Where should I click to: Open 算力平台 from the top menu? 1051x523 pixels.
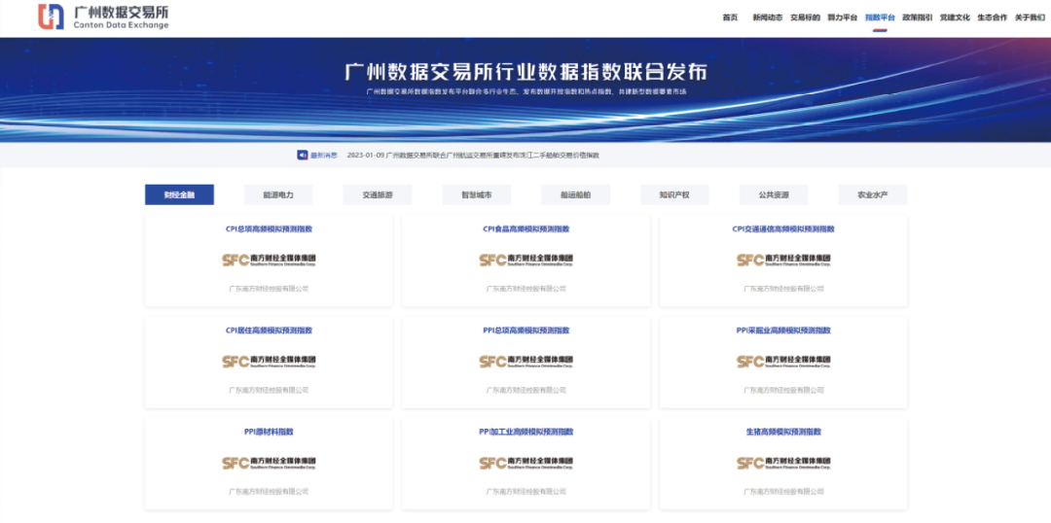843,18
